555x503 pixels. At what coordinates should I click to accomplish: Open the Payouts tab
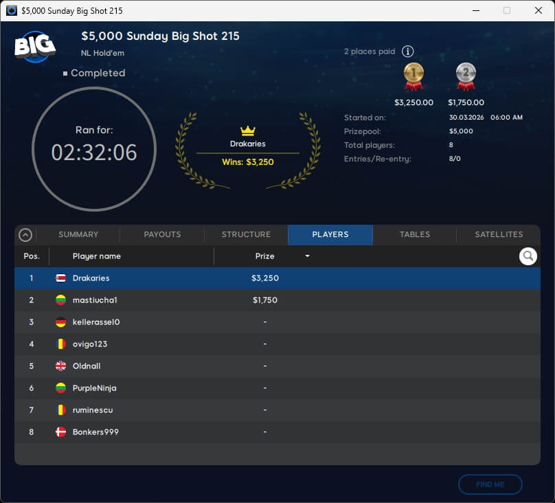[x=162, y=235]
